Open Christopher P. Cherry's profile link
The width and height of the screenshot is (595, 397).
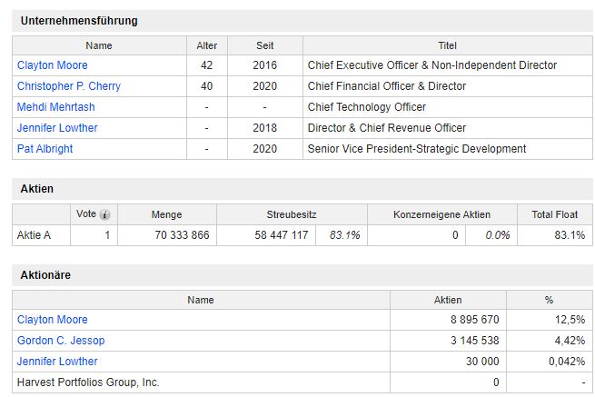pyautogui.click(x=69, y=86)
